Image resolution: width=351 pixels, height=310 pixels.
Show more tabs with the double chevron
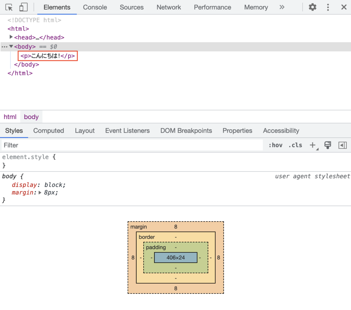pyautogui.click(x=282, y=7)
